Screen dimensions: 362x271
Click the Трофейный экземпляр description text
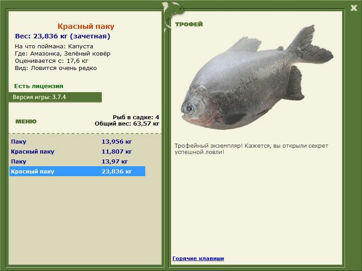(x=251, y=149)
